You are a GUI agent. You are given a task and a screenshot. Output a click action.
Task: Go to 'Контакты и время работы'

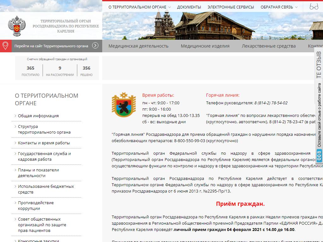coord(44,143)
